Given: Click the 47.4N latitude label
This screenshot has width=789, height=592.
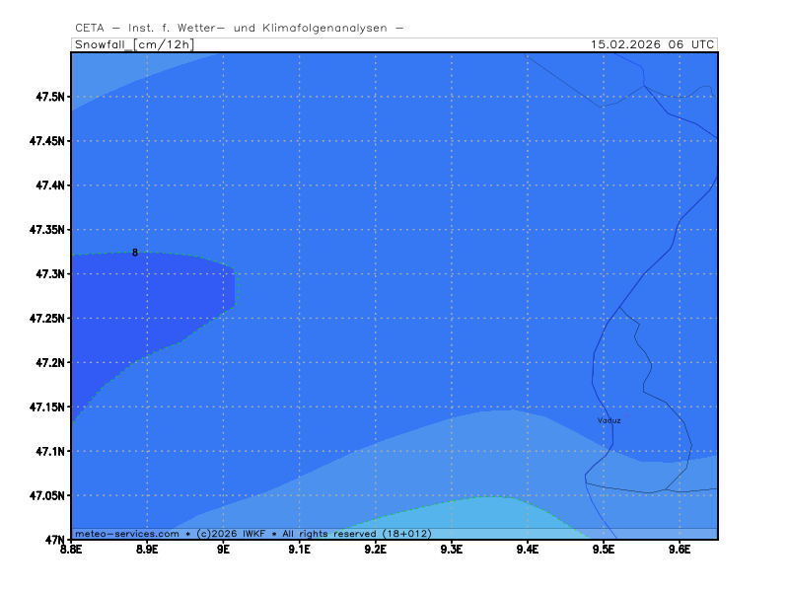Looking at the screenshot, I should coord(48,185).
